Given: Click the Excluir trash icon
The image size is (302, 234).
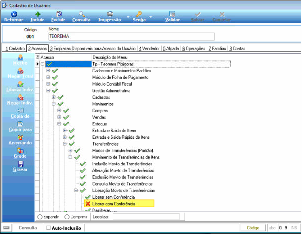Looking at the screenshot, I should pos(59,14).
